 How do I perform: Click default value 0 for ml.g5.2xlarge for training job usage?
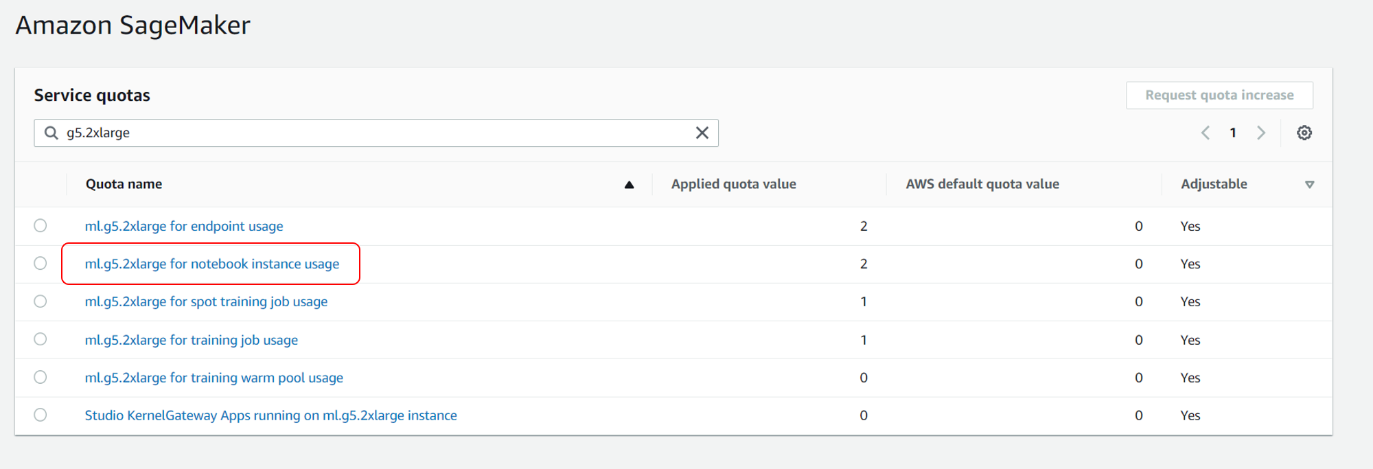click(x=1139, y=340)
